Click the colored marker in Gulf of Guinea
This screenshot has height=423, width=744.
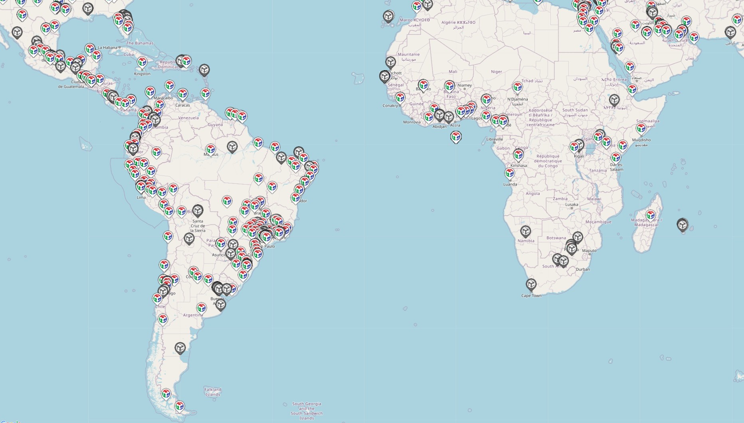(456, 137)
